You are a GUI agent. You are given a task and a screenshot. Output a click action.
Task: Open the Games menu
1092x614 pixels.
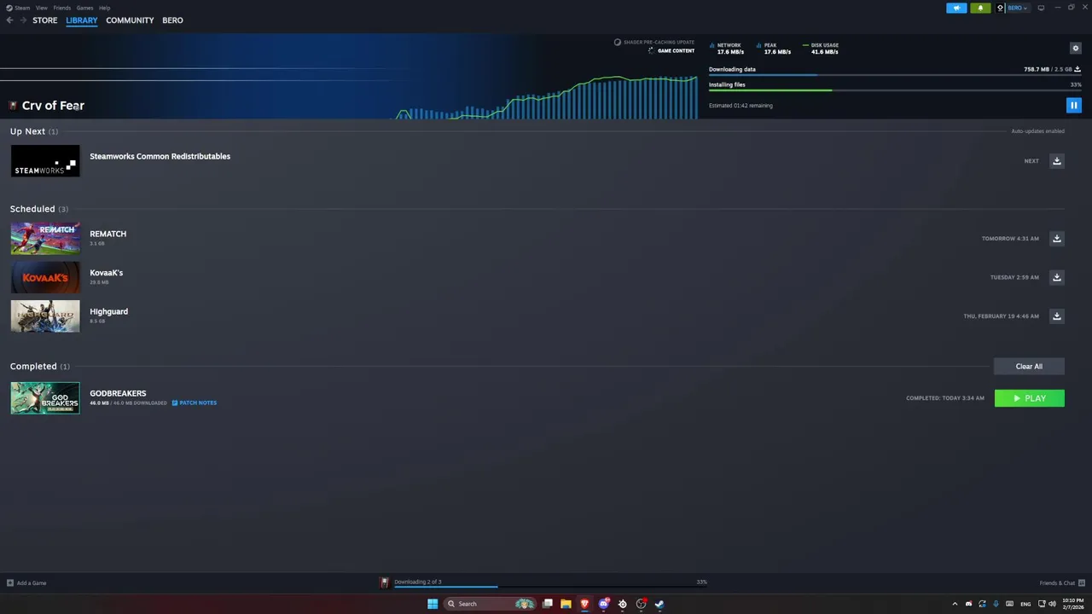(x=84, y=8)
